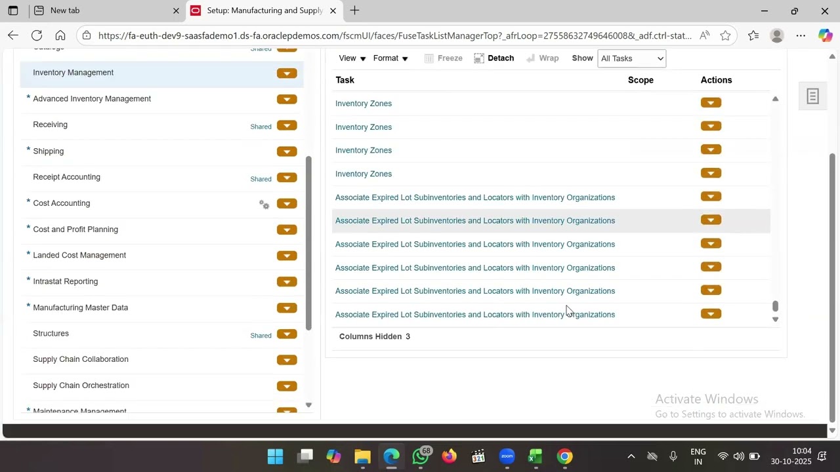Screen dimensions: 840x472
Task: Click the Detach button
Action: 494,58
